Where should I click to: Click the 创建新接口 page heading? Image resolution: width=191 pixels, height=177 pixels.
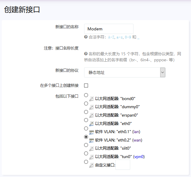(x=22, y=10)
